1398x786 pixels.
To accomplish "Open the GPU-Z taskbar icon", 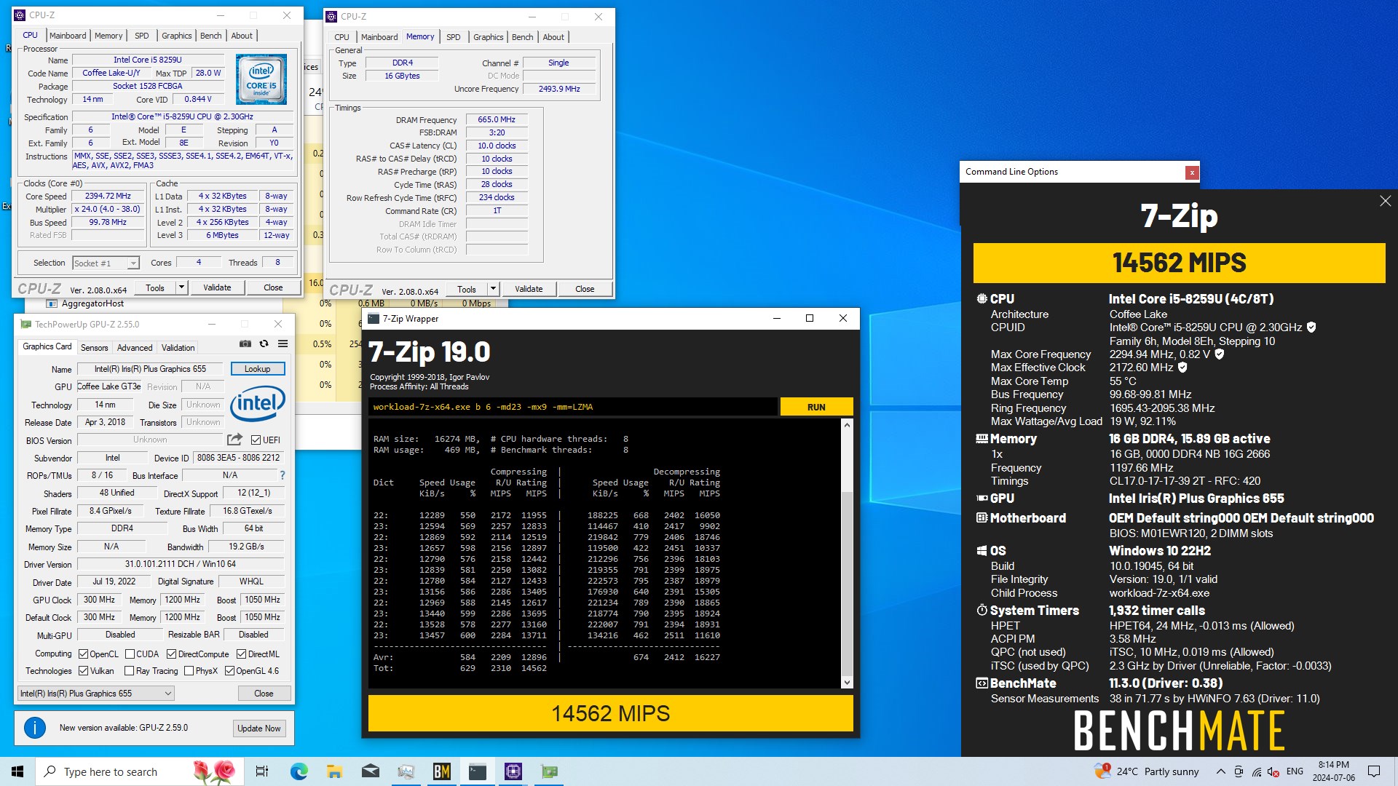I will [549, 771].
